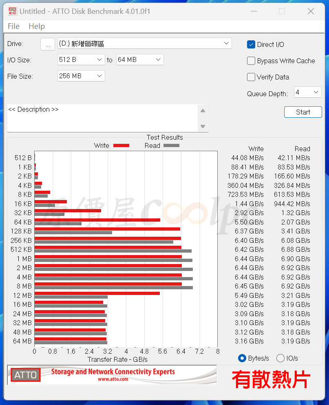Click the 512 B write value 44.08 MB/s
The image size is (329, 405).
pos(247,158)
